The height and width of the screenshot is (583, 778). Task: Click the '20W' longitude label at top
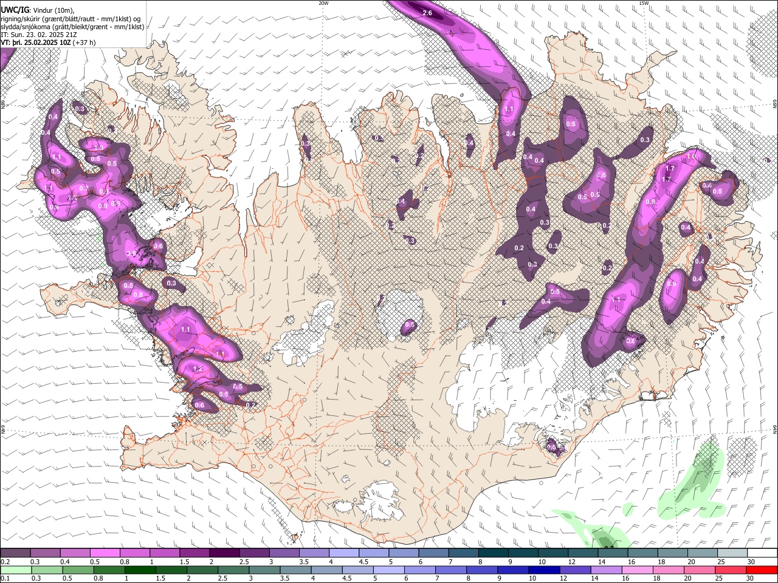(x=323, y=3)
